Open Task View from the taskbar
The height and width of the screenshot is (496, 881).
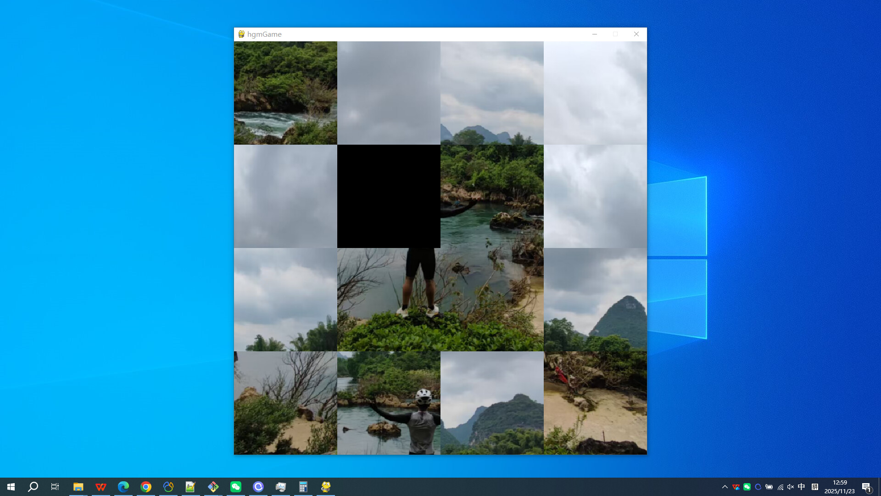pyautogui.click(x=55, y=487)
